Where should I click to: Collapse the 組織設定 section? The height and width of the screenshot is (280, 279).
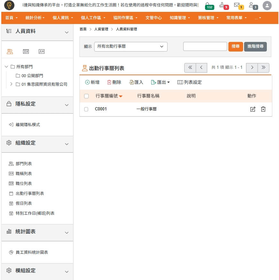pyautogui.click(x=67, y=143)
